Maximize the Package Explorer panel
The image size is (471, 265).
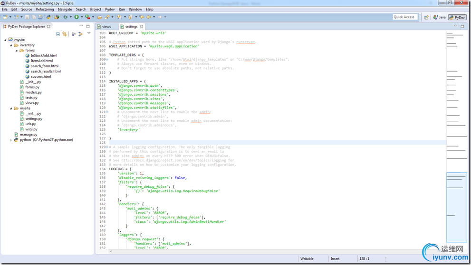[88, 27]
